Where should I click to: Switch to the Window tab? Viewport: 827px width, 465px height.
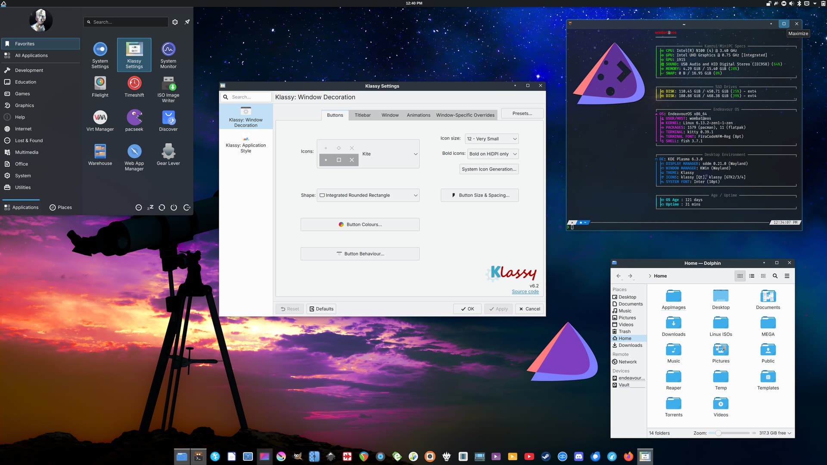[x=390, y=115]
